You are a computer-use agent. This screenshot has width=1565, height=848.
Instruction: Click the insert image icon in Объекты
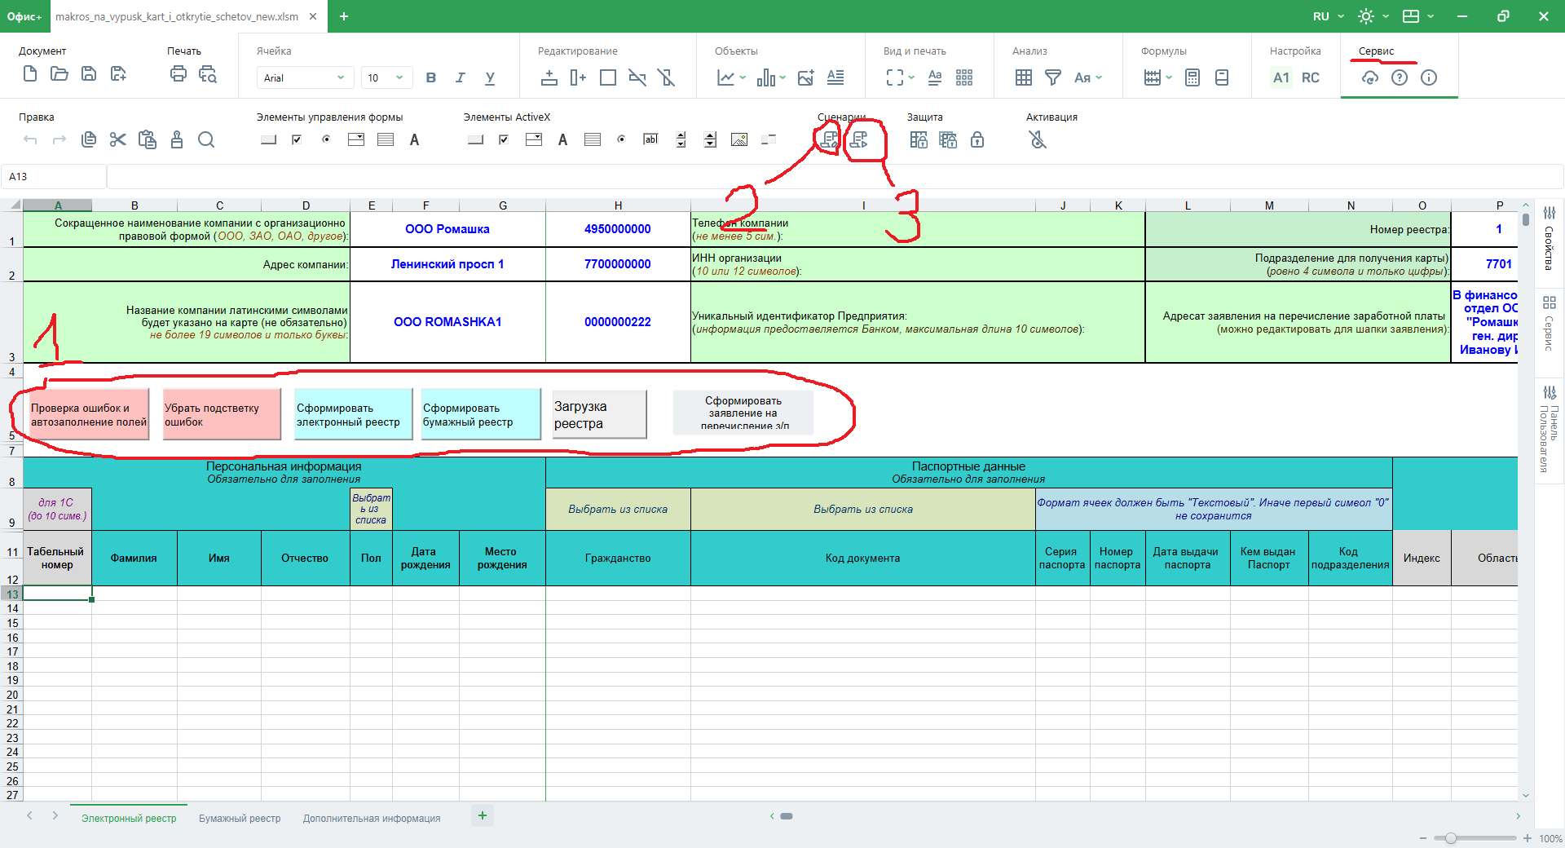[805, 77]
